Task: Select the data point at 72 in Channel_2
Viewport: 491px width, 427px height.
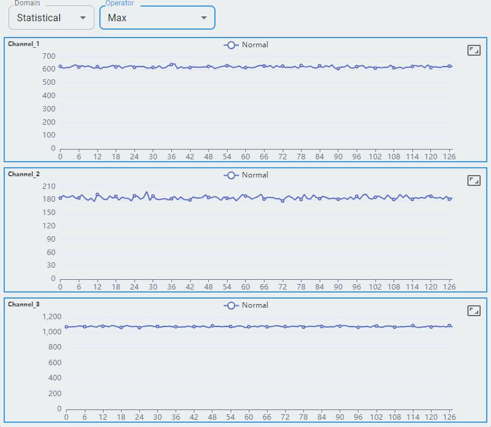Action: click(283, 200)
